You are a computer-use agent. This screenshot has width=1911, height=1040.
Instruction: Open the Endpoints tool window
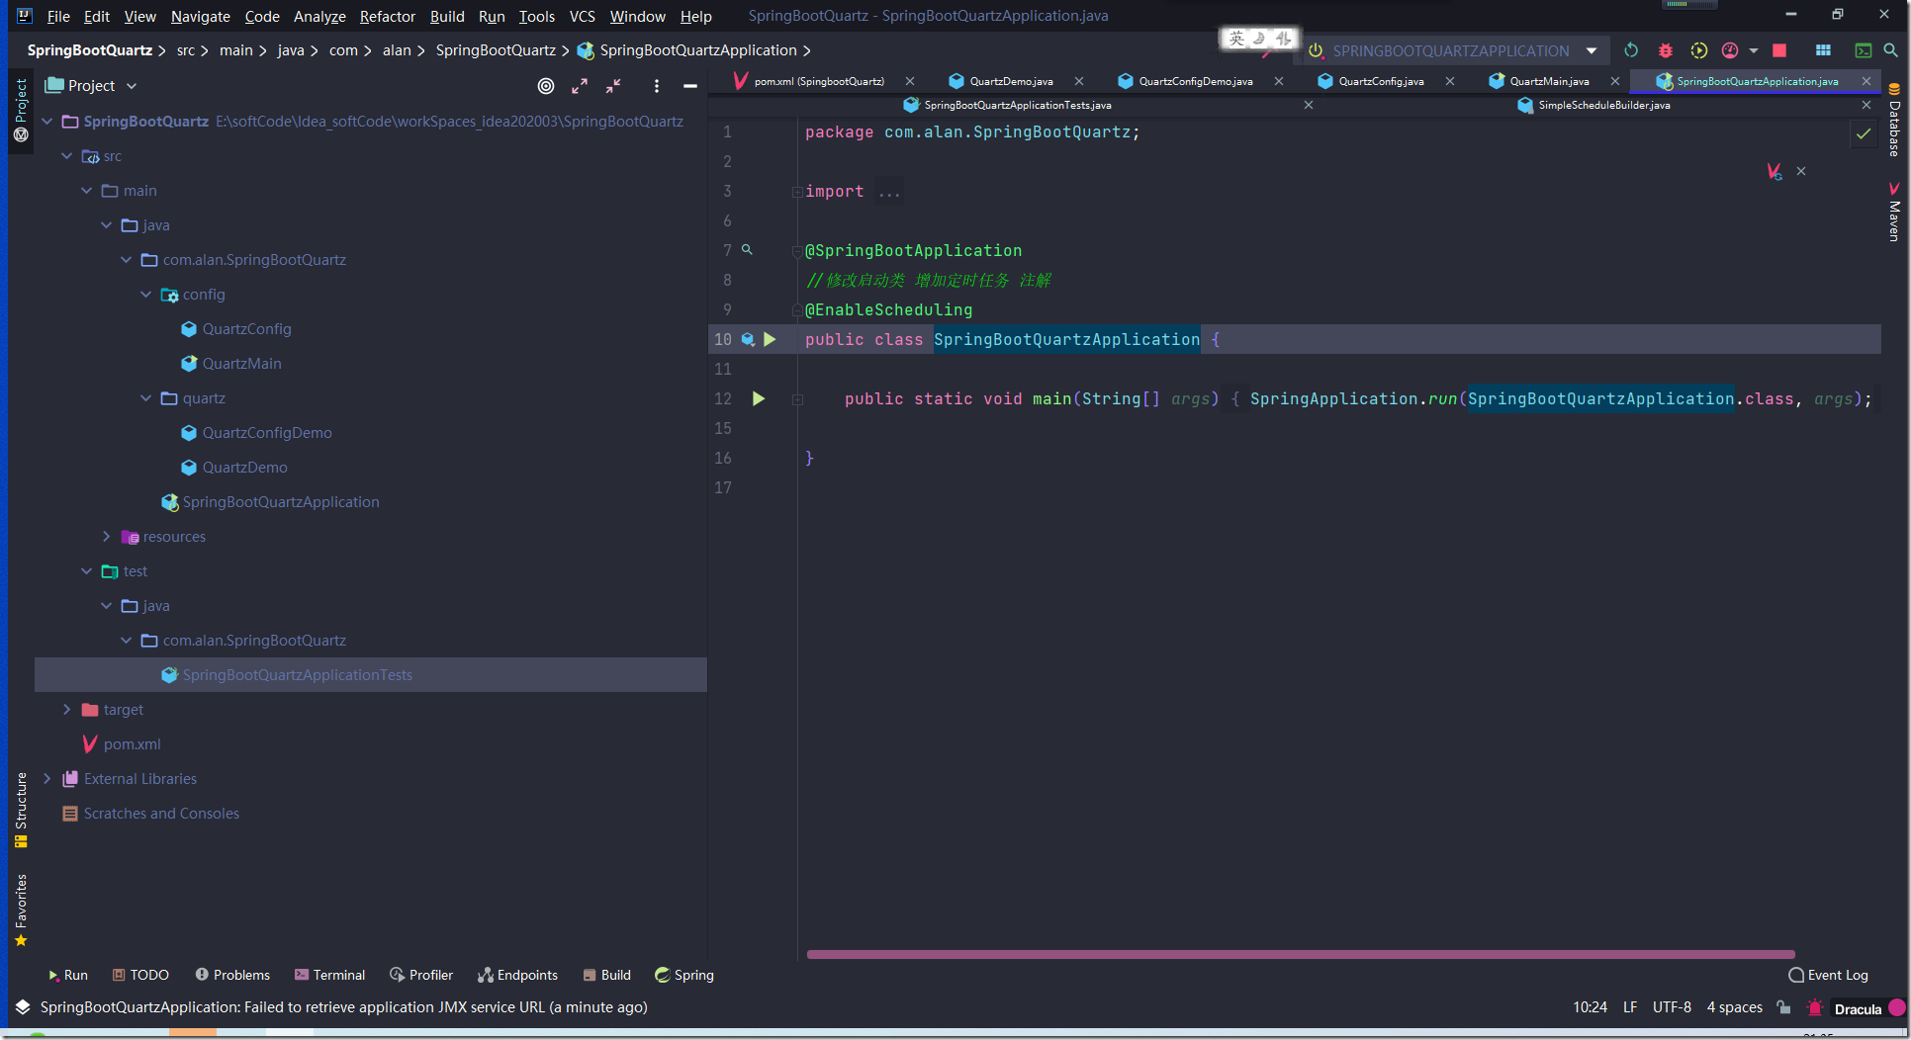pyautogui.click(x=517, y=975)
